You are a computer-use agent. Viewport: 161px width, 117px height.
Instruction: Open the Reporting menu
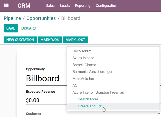[x=83, y=6]
